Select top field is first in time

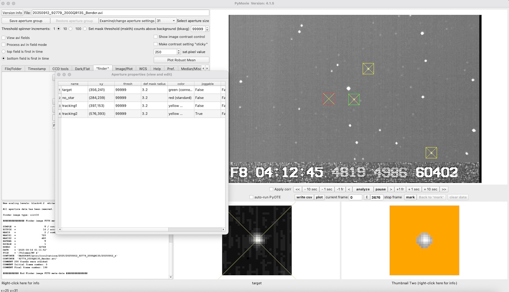tap(4, 52)
